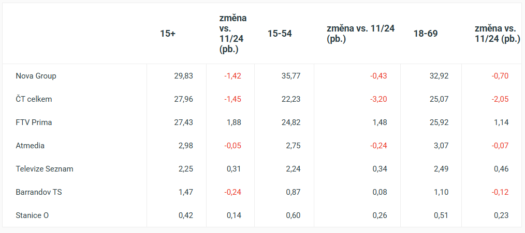
Task: Select FTV Prima 15-54 value 24,82
Action: [290, 122]
